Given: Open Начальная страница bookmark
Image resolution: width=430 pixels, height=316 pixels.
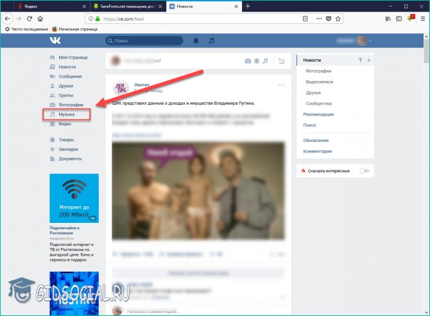Looking at the screenshot, I should (x=74, y=29).
